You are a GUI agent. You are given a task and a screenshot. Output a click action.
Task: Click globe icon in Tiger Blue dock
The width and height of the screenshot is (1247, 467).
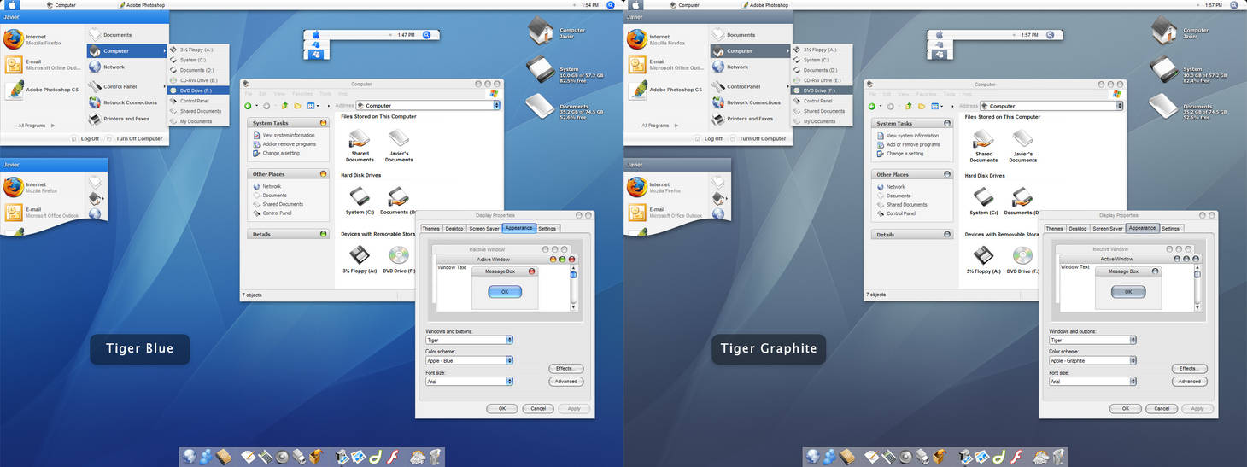point(190,456)
